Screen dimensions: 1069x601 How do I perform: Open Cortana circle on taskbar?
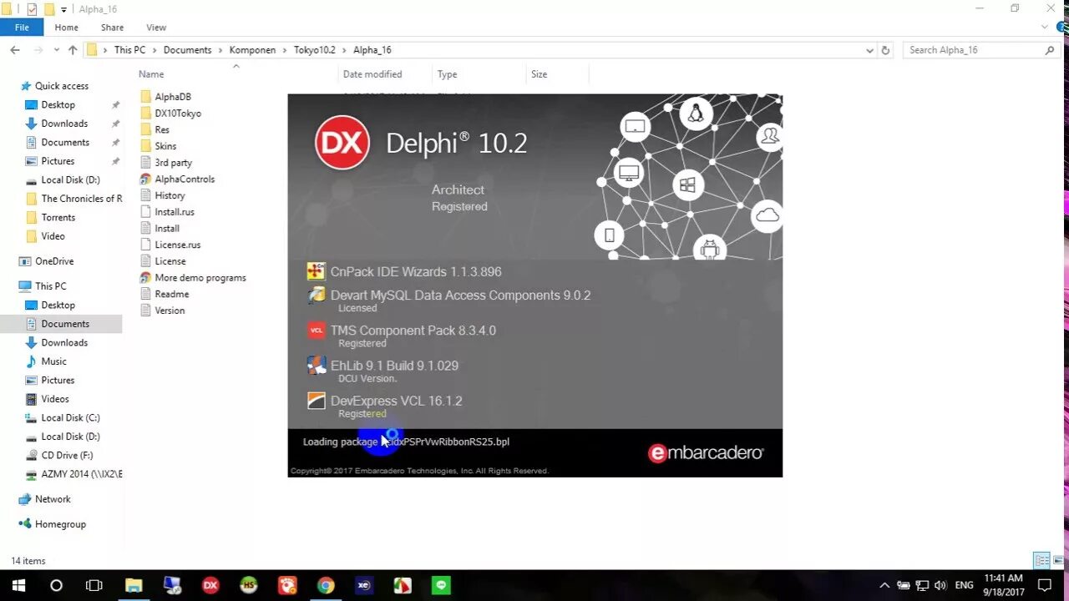click(56, 586)
